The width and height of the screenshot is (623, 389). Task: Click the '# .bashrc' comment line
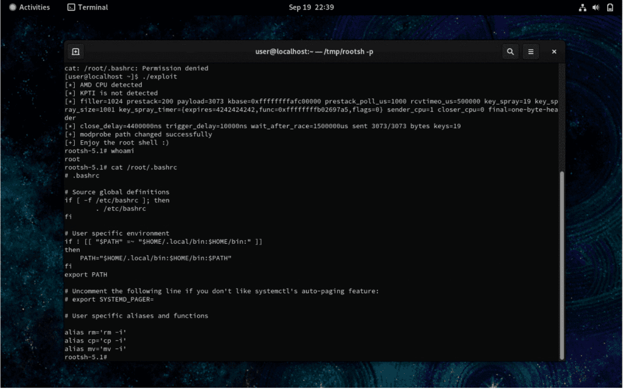click(x=82, y=176)
